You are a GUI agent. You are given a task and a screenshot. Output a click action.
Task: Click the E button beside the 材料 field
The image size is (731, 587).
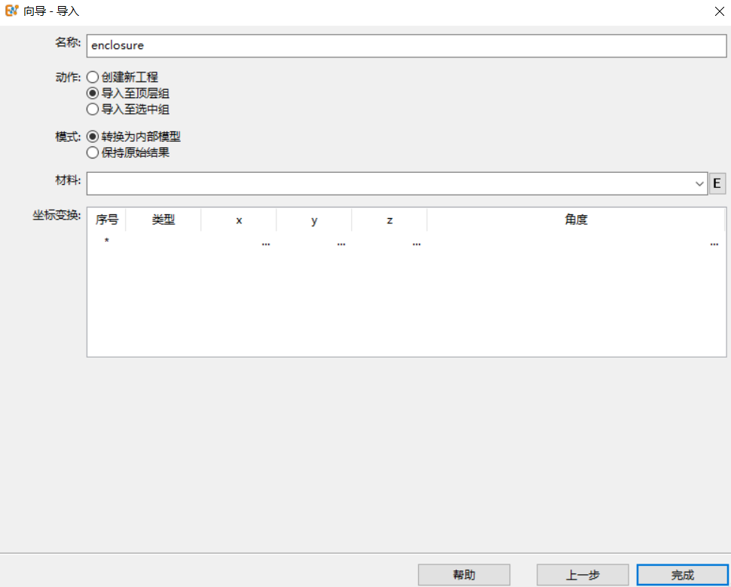click(717, 183)
